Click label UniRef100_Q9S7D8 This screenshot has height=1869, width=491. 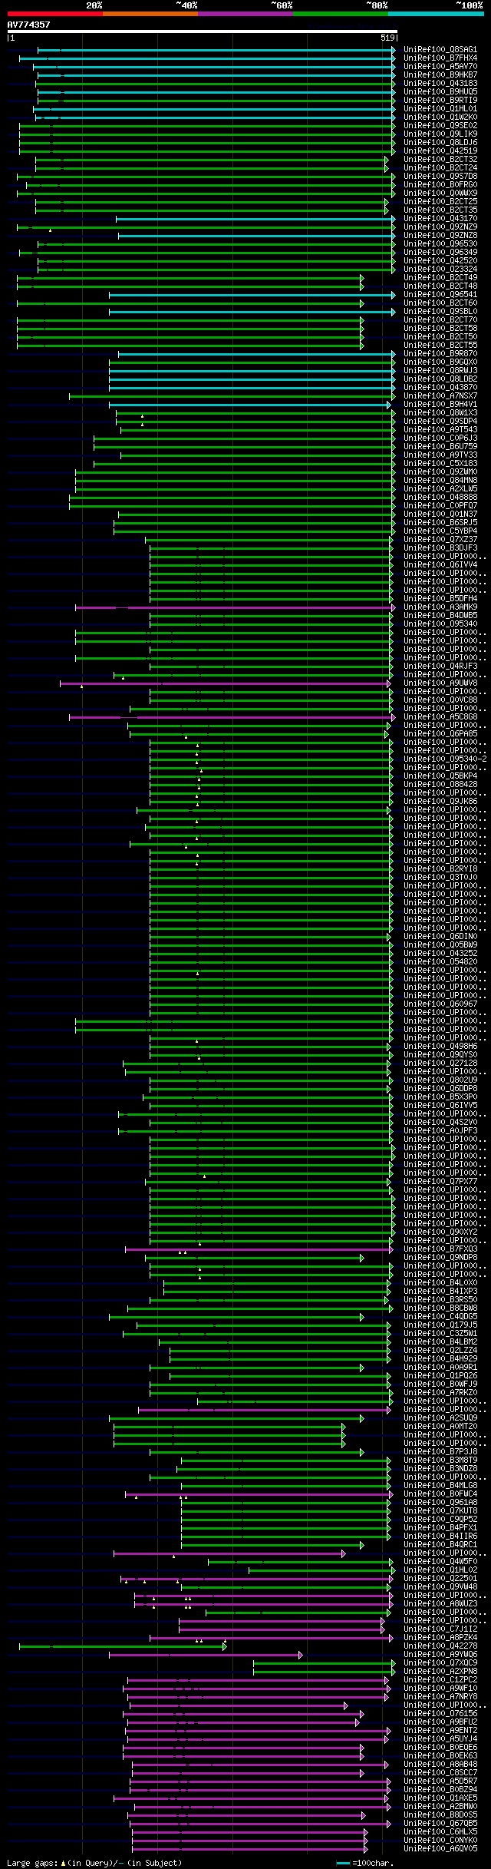tap(440, 177)
